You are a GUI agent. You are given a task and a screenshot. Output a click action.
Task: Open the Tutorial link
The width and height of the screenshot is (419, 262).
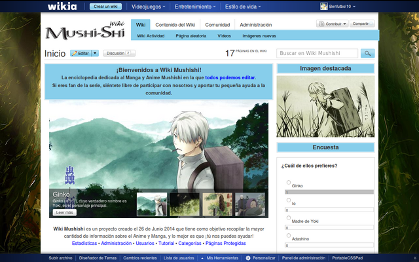166,243
